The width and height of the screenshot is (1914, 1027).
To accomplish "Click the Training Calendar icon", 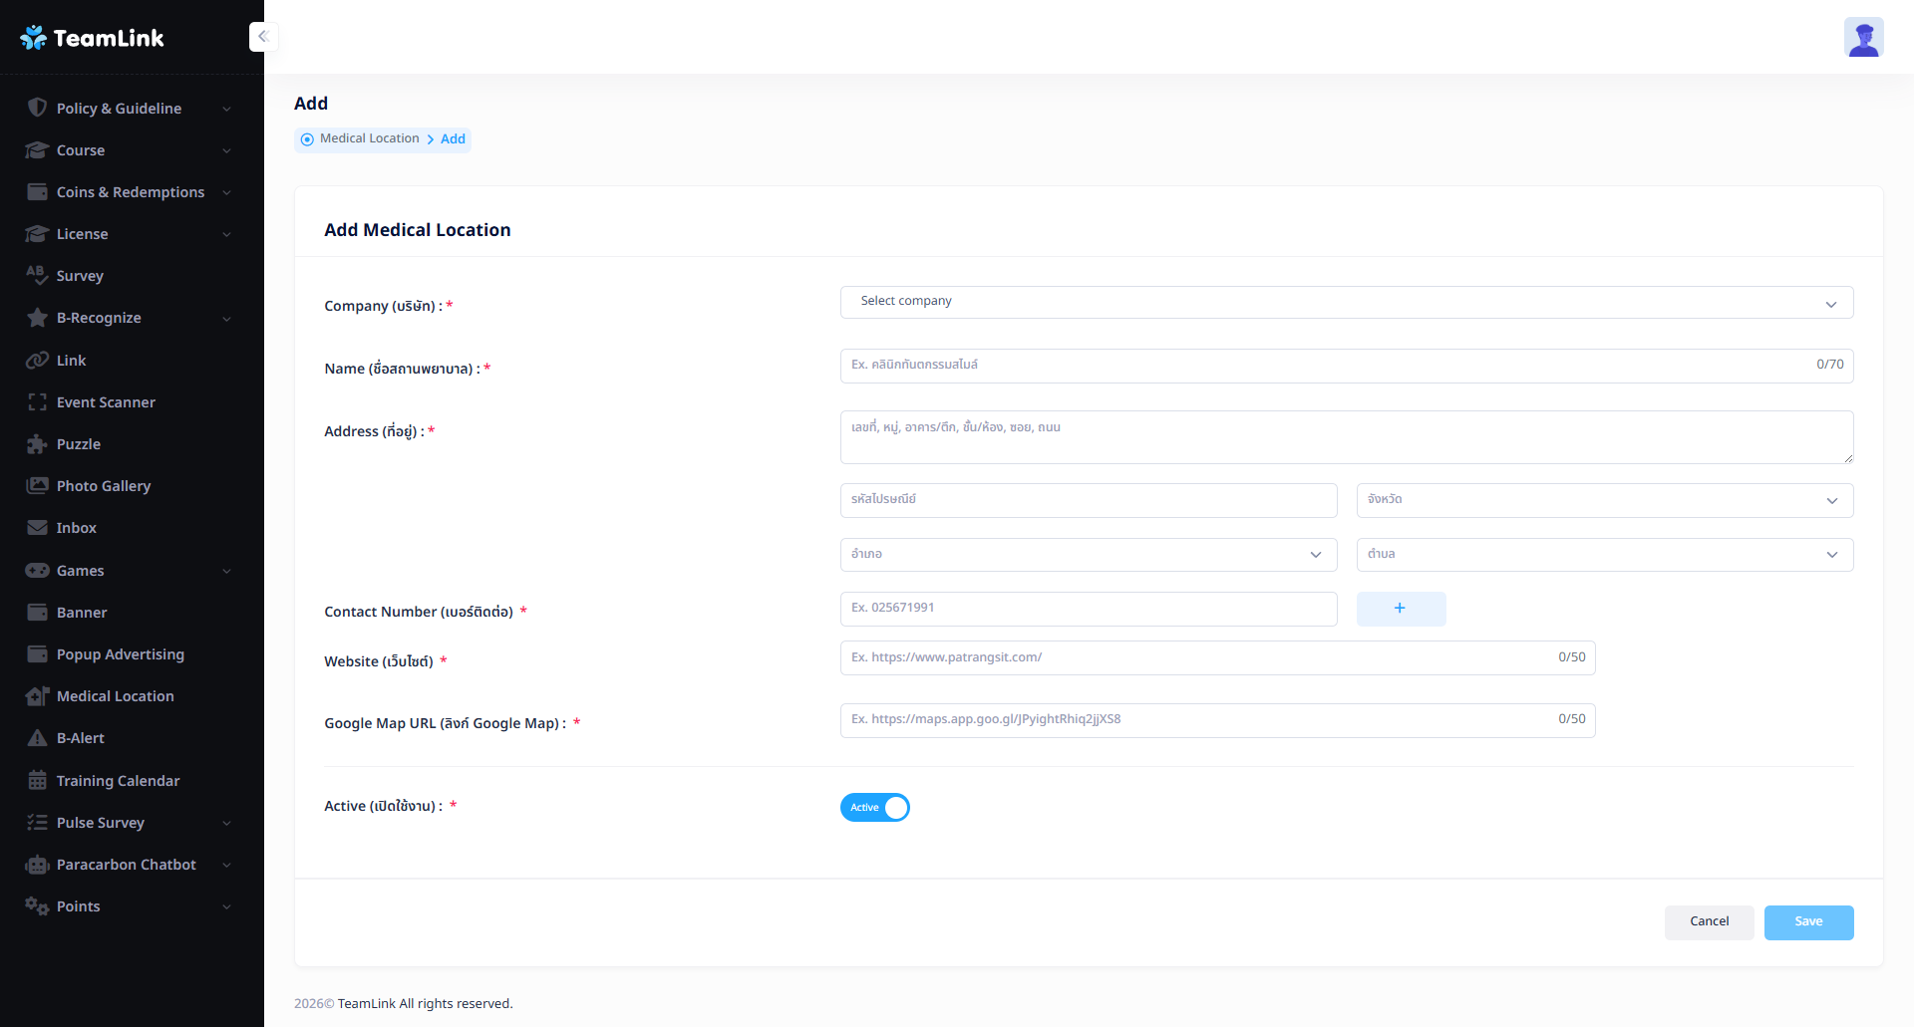I will 37,781.
